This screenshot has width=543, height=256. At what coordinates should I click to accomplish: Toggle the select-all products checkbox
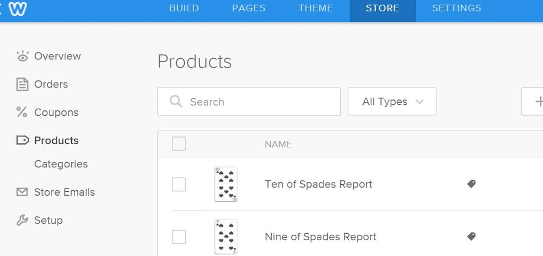pyautogui.click(x=179, y=144)
